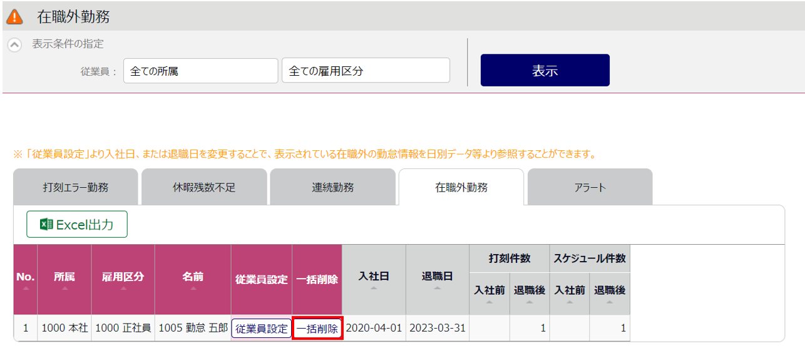The height and width of the screenshot is (348, 805).
Task: Click the 一括削除 button in the row
Action: 317,329
